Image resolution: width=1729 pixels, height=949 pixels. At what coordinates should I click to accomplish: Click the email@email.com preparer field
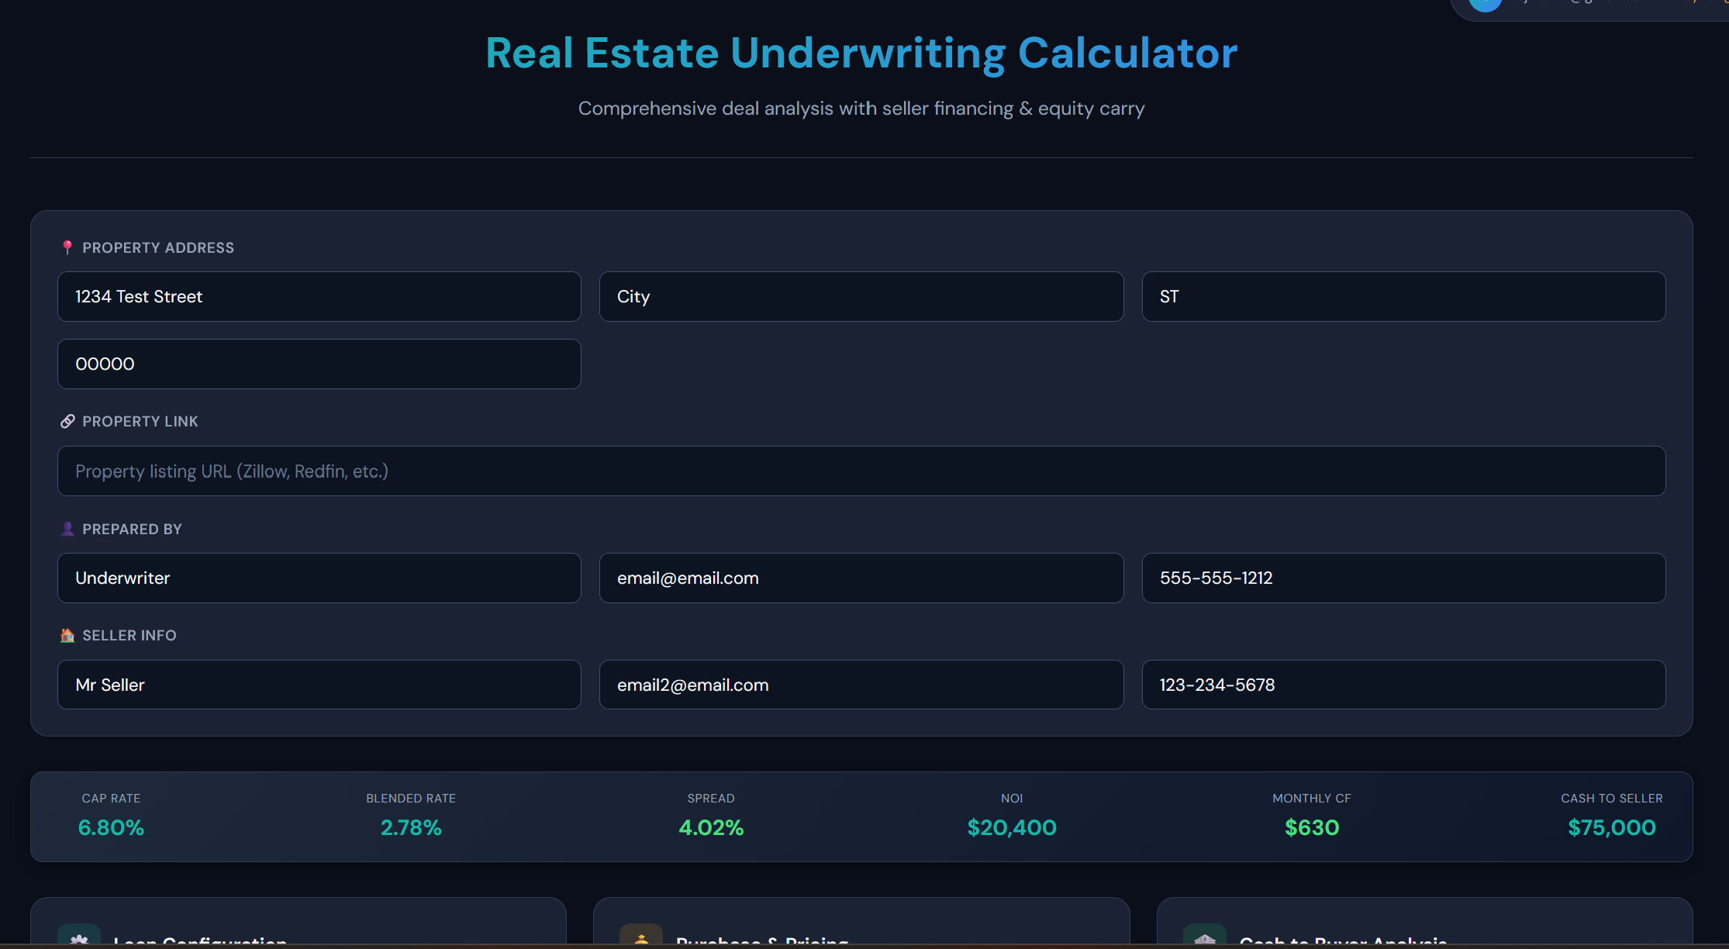click(x=861, y=578)
